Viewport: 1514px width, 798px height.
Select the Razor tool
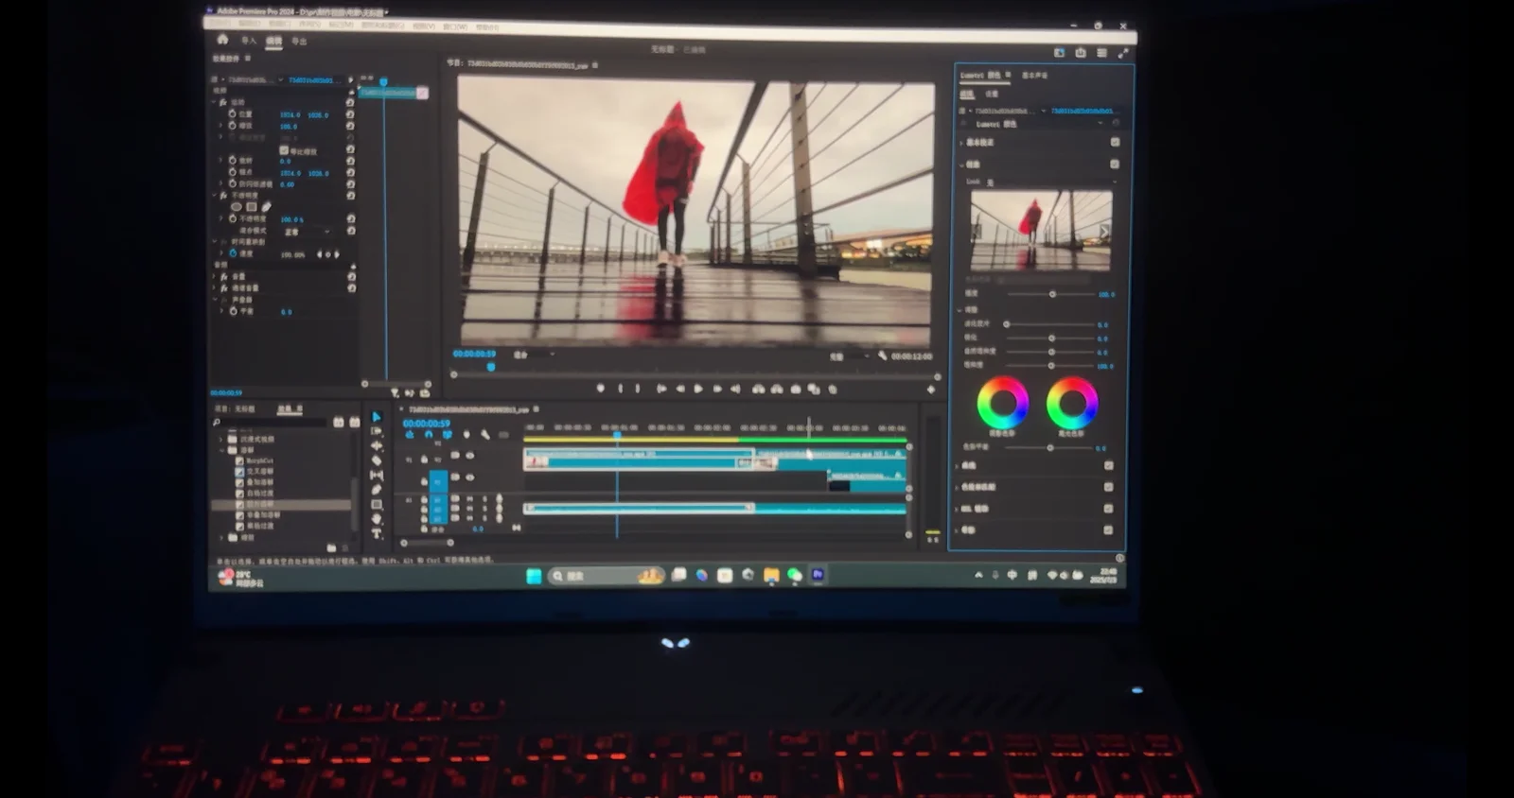click(377, 460)
